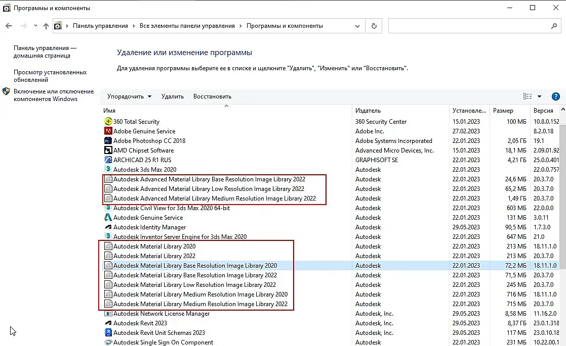Screen dimensions: 566x346
Task: Open Просмотр установленных обновлений link
Action: tap(50, 76)
